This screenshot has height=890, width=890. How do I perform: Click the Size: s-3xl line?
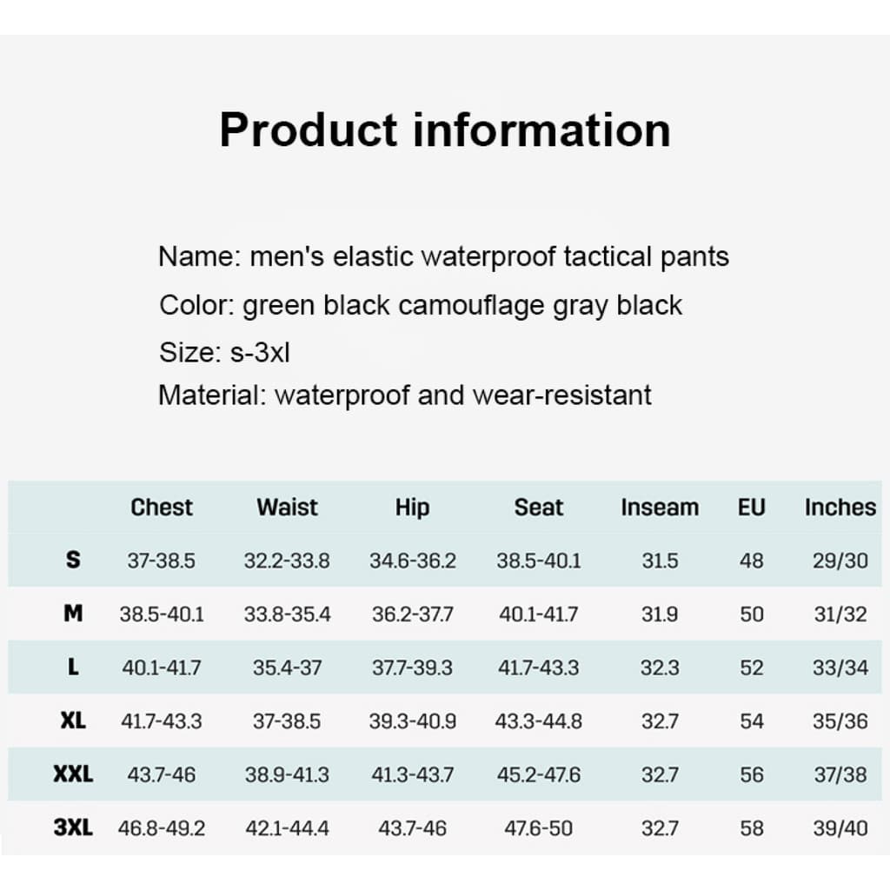coord(224,353)
